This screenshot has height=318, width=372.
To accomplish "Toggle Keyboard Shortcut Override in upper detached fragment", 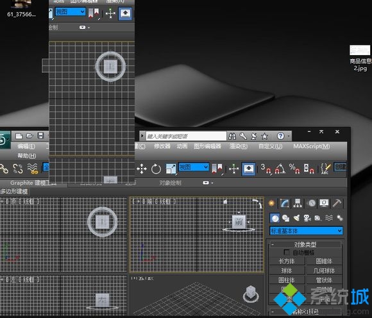I will (125, 13).
